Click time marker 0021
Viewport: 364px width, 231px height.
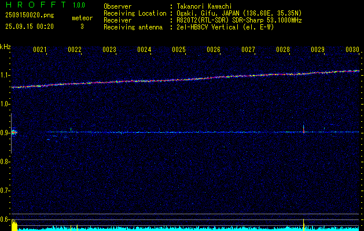coord(40,50)
